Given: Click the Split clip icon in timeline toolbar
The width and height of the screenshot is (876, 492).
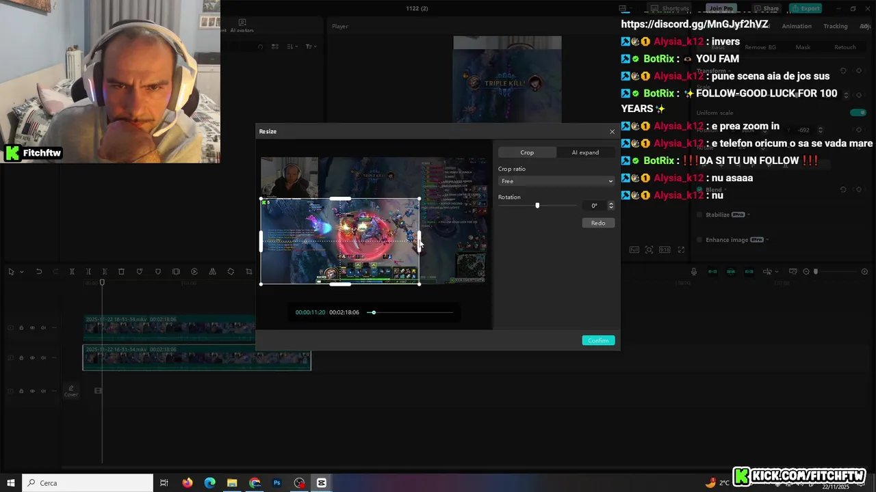Looking at the screenshot, I should click(x=72, y=271).
